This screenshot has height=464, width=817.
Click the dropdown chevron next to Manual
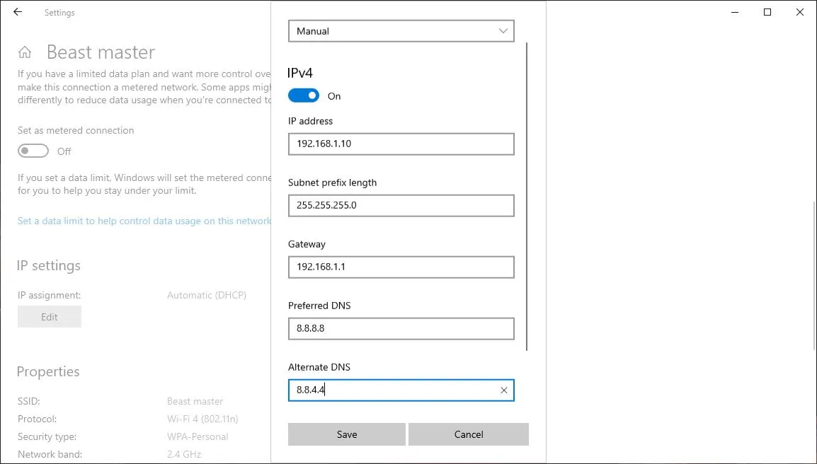click(503, 30)
